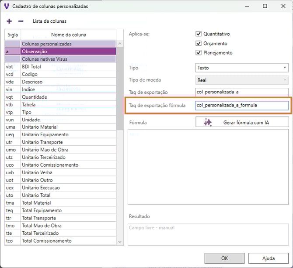This screenshot has height=268, width=293.
Task: Click the Nome da coluna header
Action: (x=68, y=34)
